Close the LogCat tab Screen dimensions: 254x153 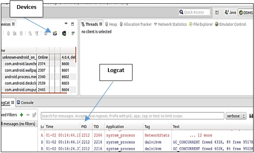click(x=13, y=103)
